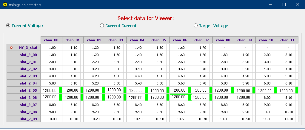
Task: Click the chan_06 column header
Action: 180,40
